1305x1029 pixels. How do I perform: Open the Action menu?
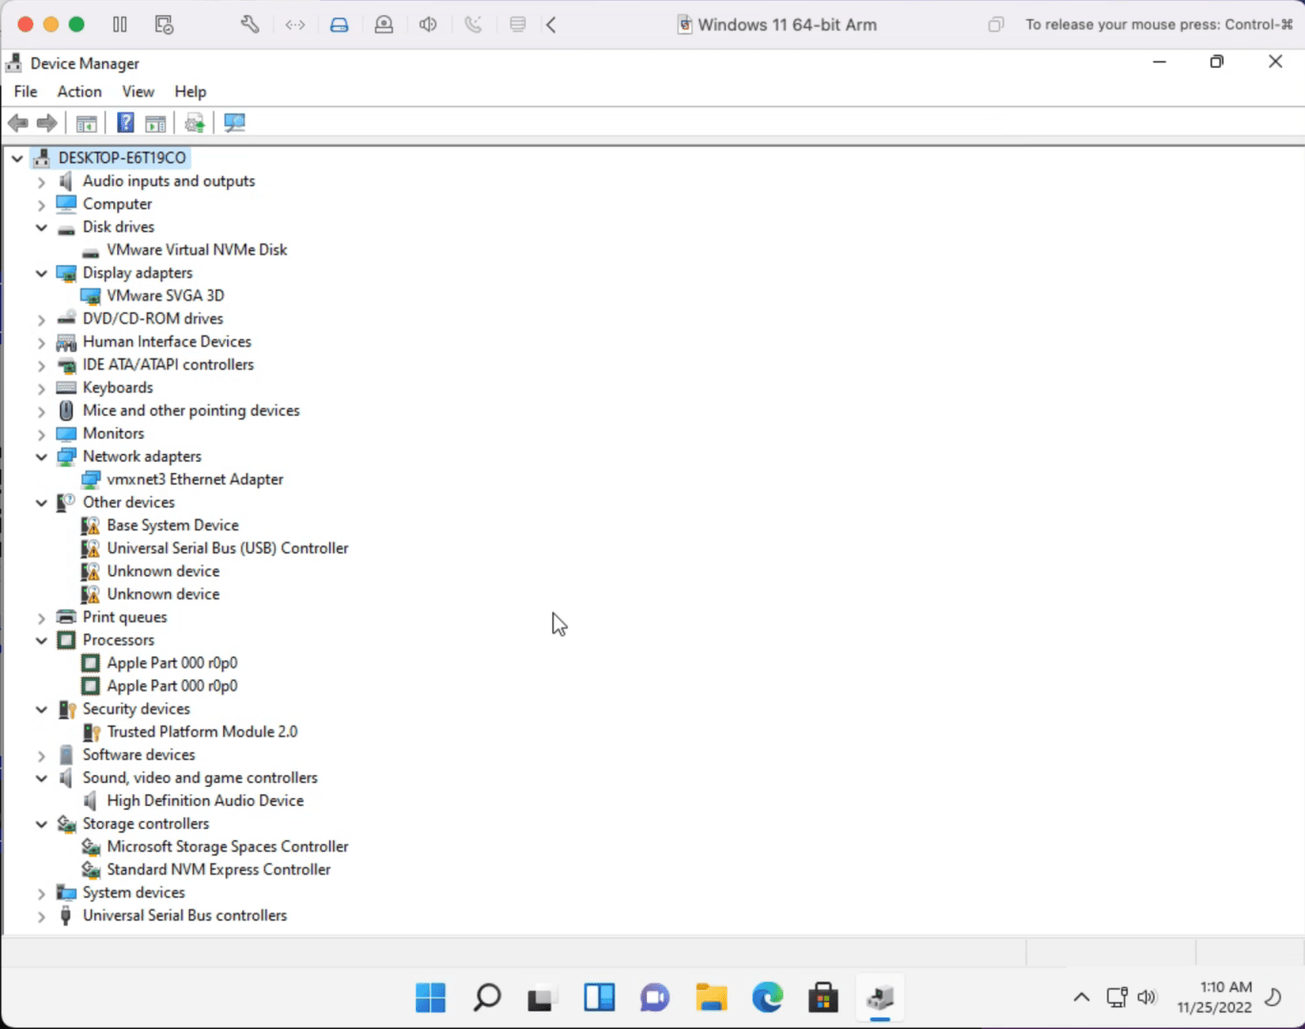pyautogui.click(x=79, y=92)
